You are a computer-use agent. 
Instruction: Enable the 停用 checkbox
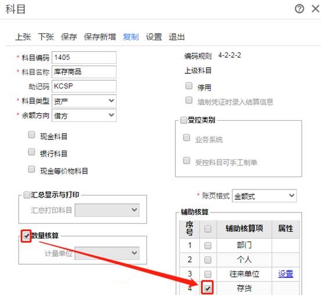coord(189,85)
